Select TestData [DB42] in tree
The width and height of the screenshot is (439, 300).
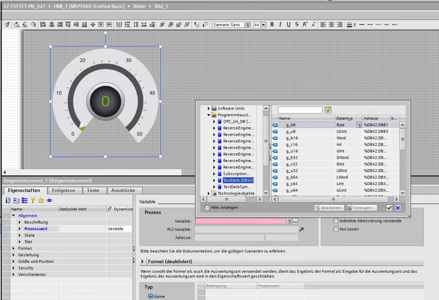coord(238,180)
